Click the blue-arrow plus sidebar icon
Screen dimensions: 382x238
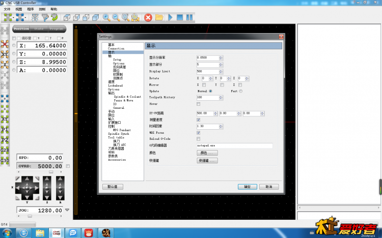coord(5,99)
